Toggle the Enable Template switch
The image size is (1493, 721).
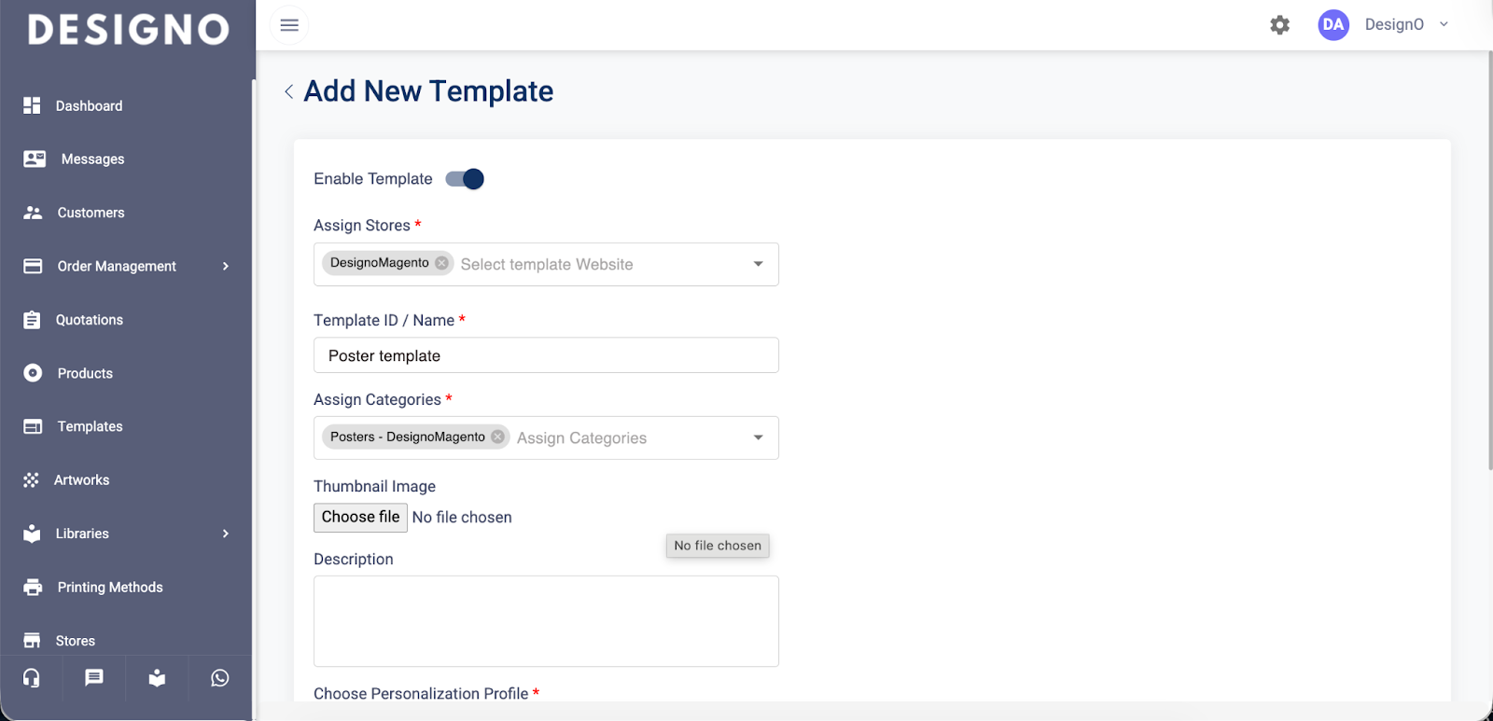[x=465, y=179]
